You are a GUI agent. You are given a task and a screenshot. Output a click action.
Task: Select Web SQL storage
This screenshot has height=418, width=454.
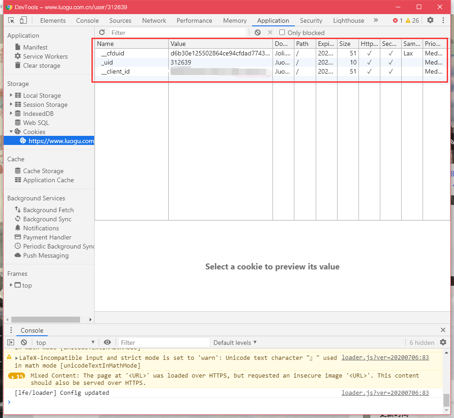pos(32,123)
